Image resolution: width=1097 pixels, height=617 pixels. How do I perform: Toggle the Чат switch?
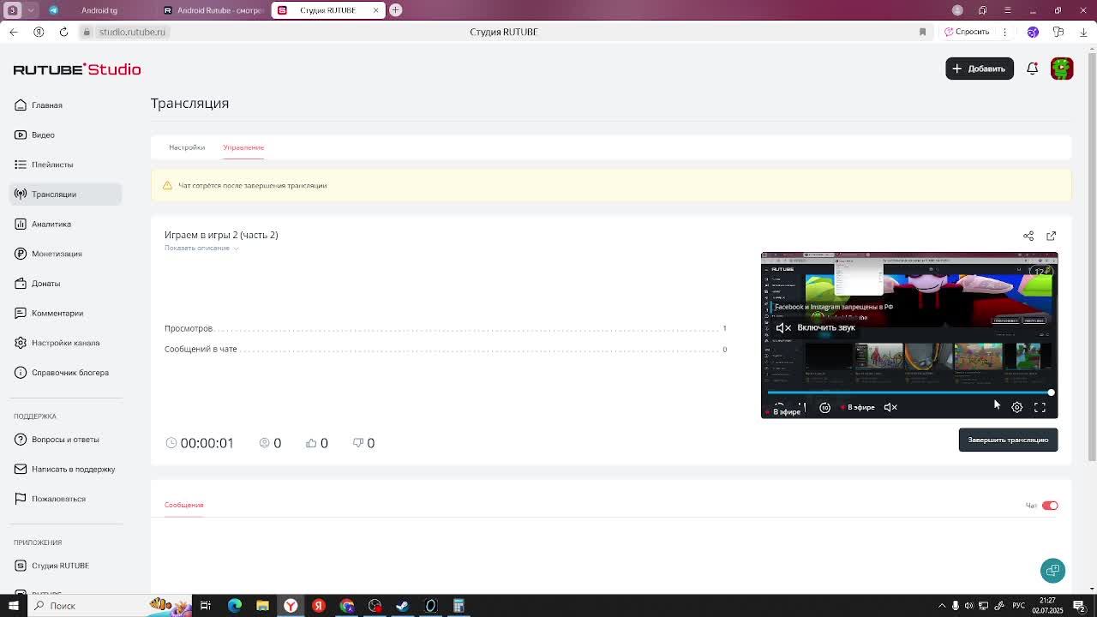1050,506
